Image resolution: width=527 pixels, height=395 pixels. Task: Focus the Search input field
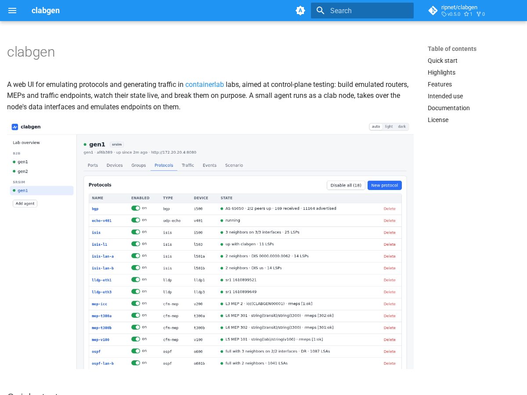point(362,11)
